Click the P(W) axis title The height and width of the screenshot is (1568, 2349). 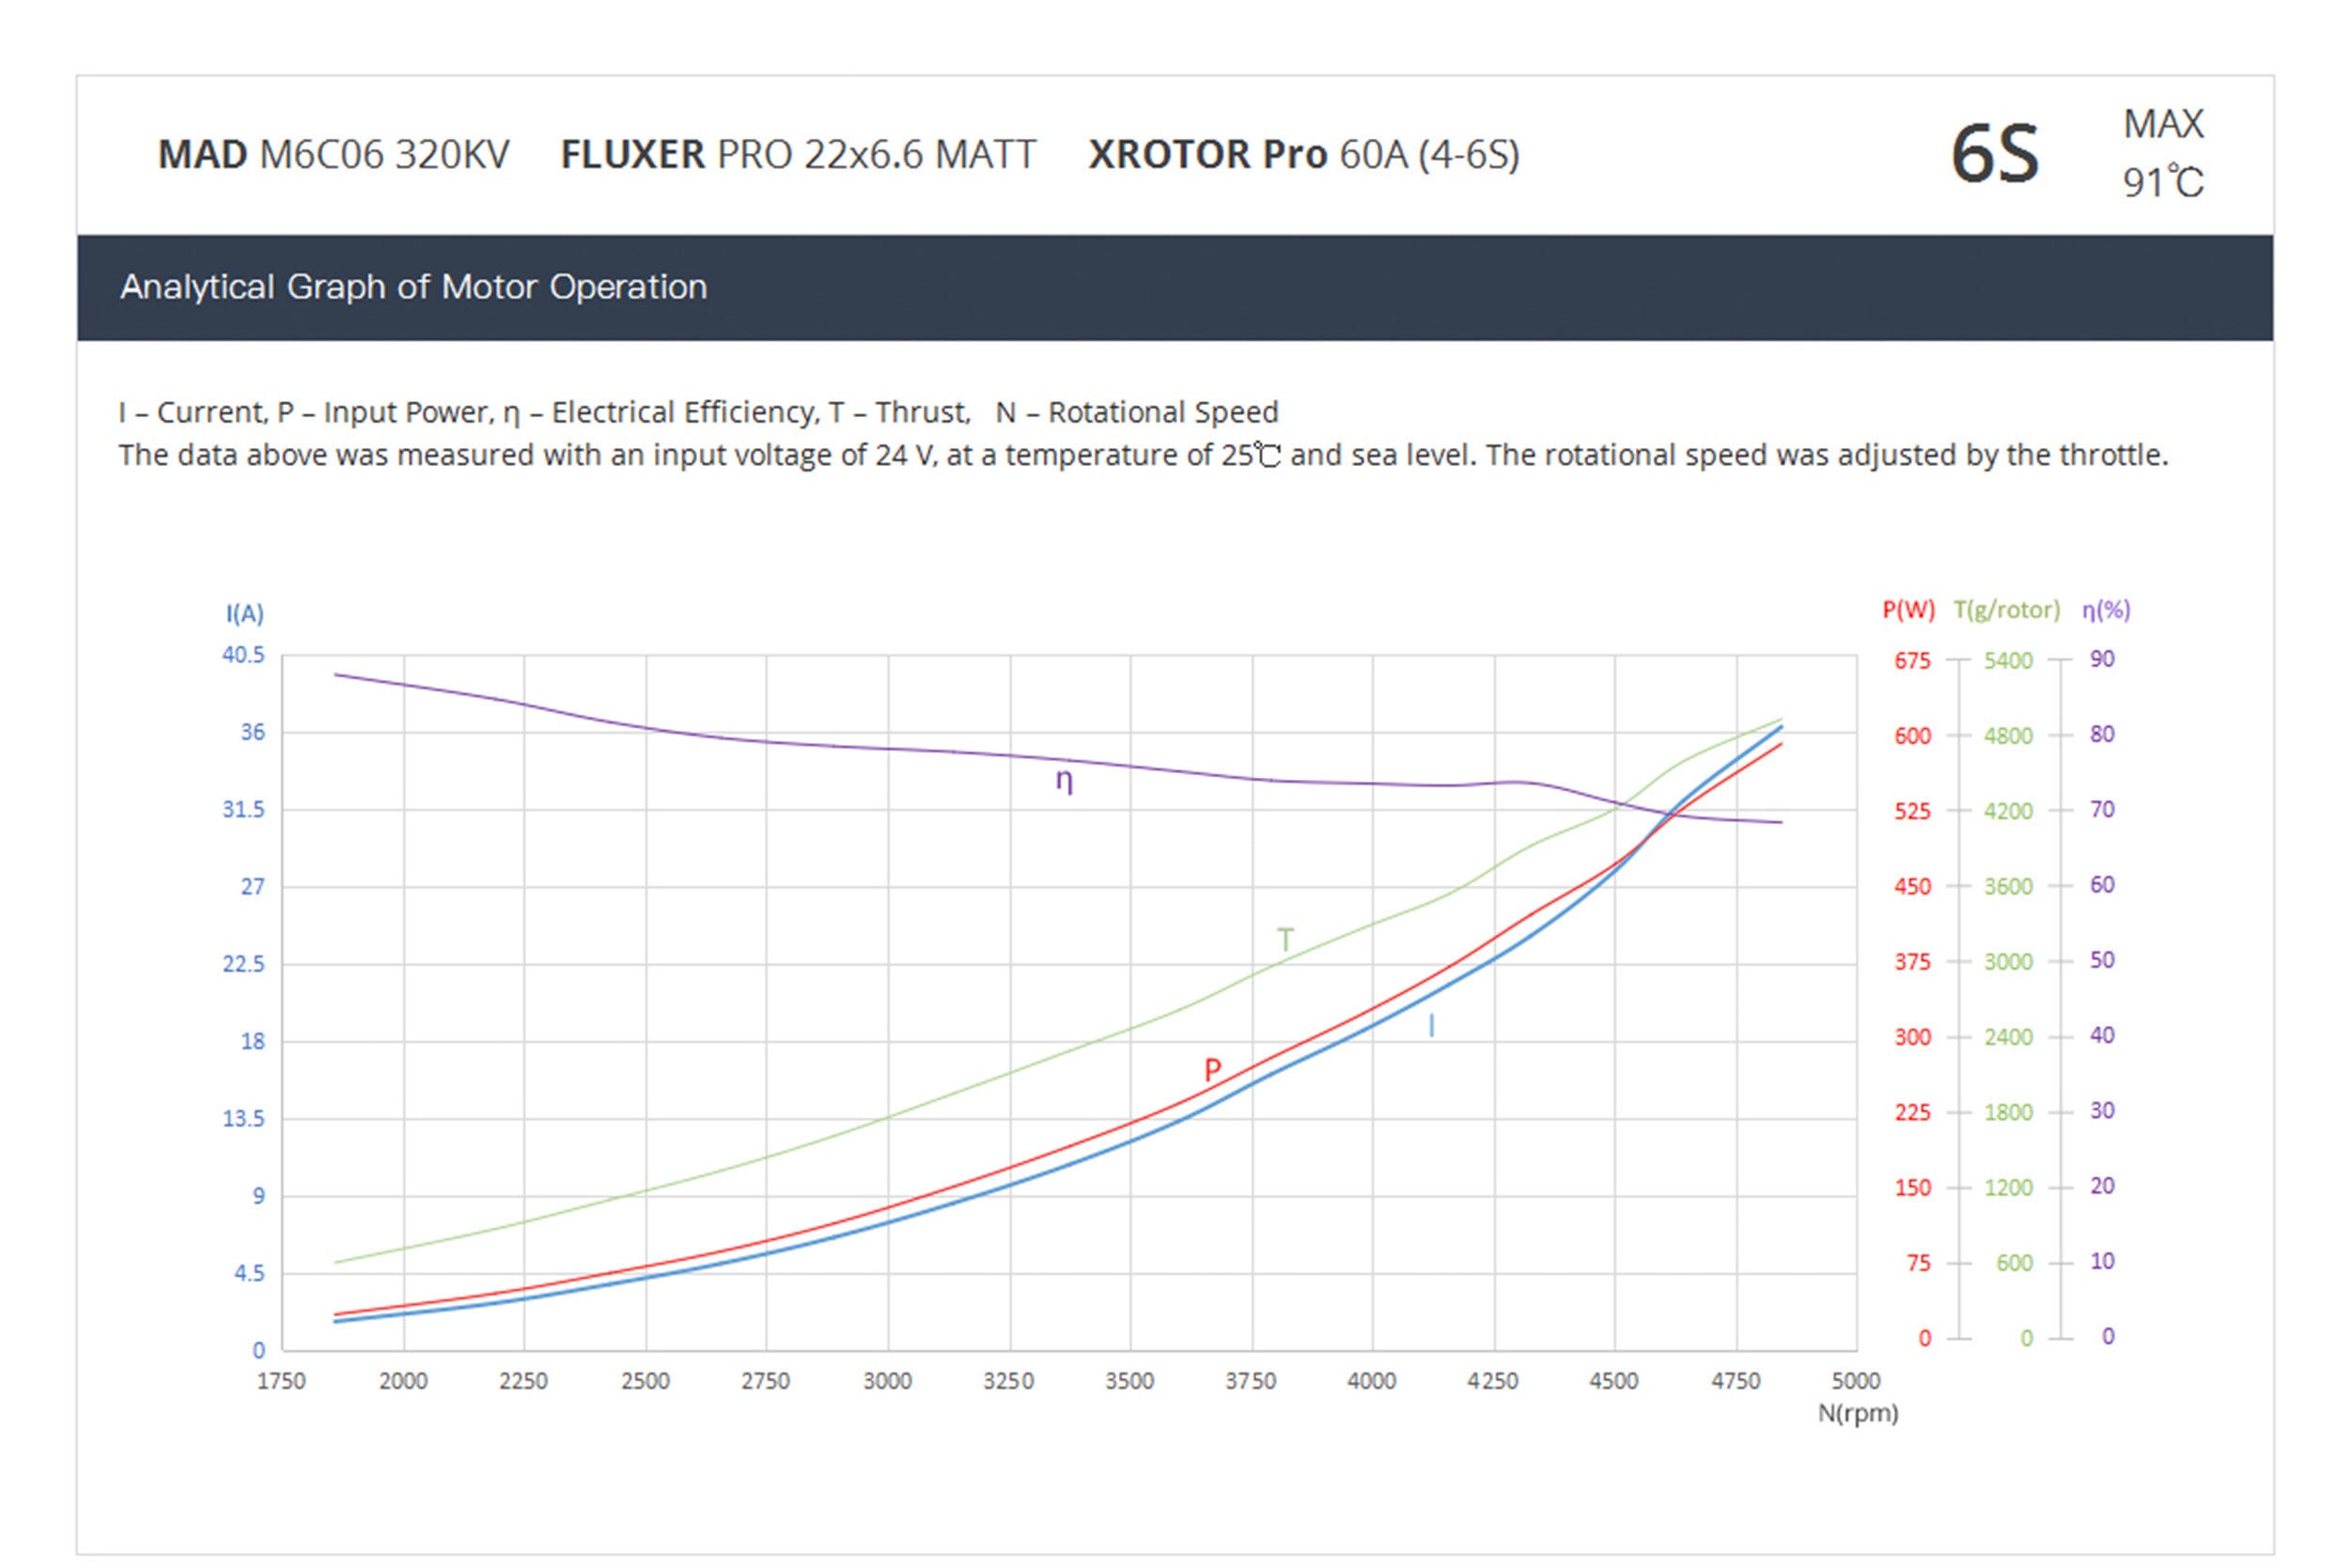pyautogui.click(x=1908, y=610)
